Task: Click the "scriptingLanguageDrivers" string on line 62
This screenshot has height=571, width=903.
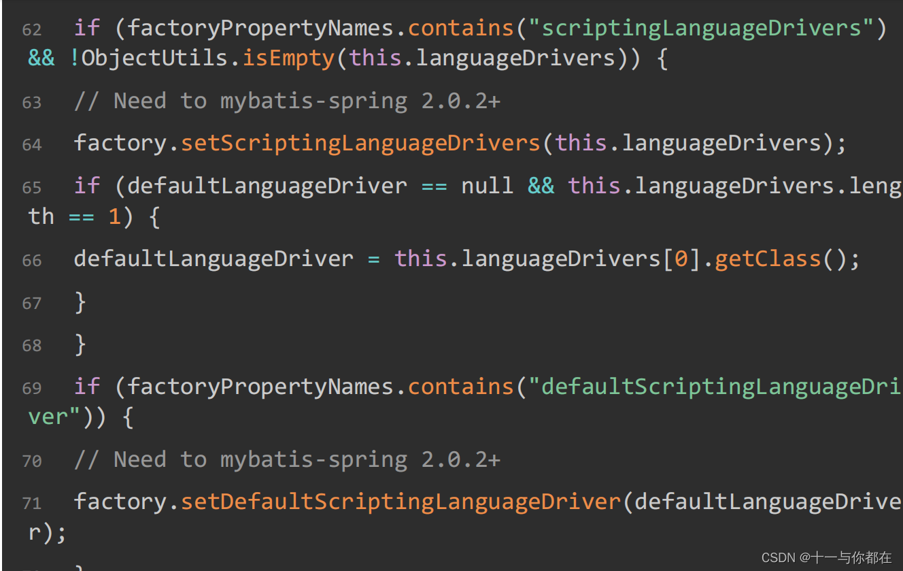Action: coord(702,28)
